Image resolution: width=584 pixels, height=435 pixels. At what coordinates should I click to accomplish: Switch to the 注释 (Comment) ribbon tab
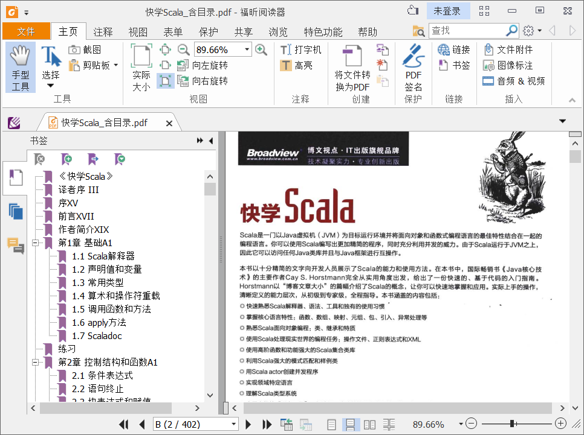click(x=103, y=32)
